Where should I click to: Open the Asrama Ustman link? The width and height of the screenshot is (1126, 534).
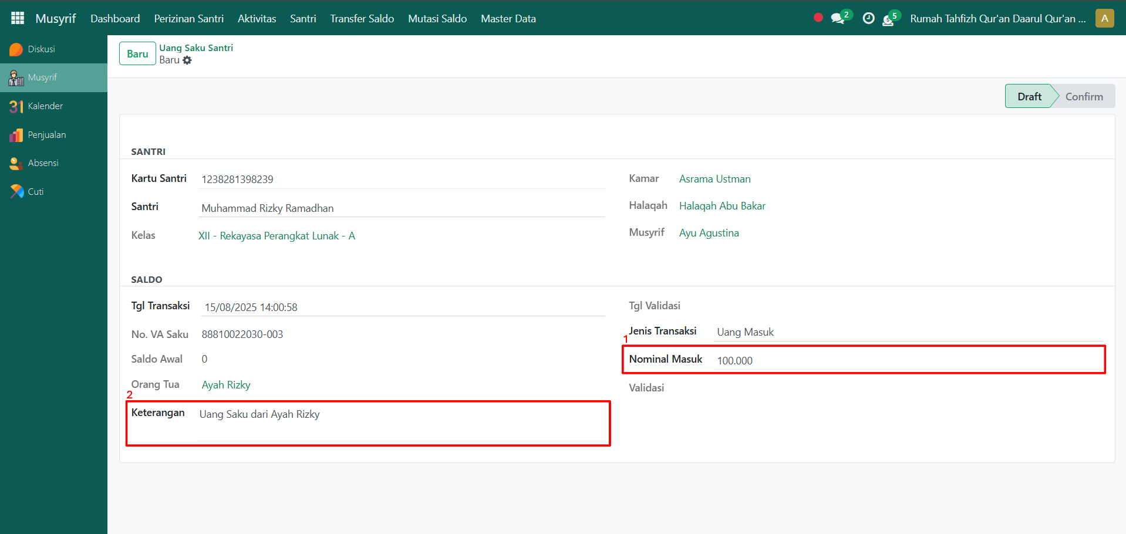(714, 179)
